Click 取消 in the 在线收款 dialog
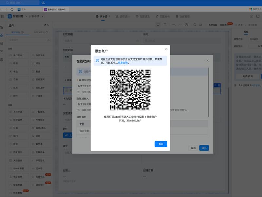Screen dimensions: 262x197 click(x=193, y=148)
